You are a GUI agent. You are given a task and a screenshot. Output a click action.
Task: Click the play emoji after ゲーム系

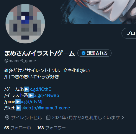pyautogui.click(x=27, y=89)
